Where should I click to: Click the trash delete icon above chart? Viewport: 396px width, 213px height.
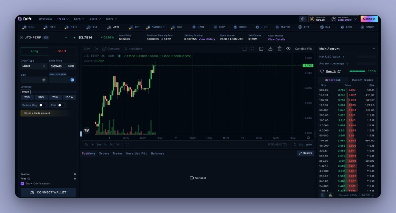(x=280, y=49)
